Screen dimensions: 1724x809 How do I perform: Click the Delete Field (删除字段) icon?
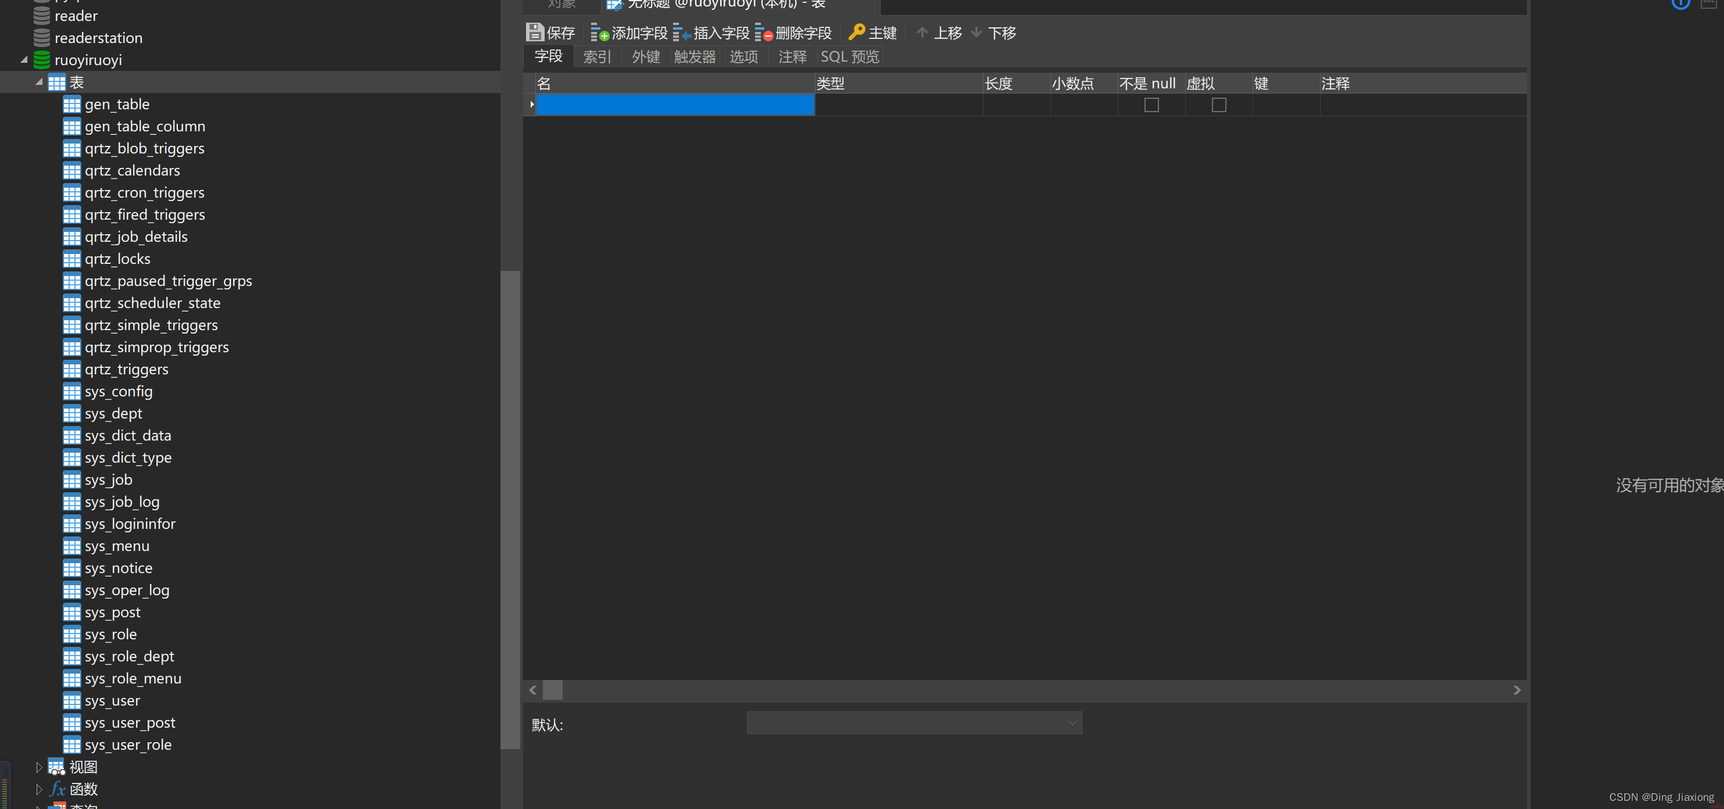point(764,32)
